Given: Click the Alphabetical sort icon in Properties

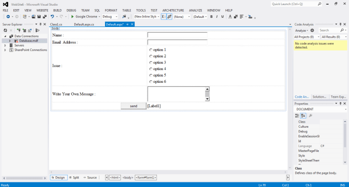Looking at the screenshot, I should [303, 115].
